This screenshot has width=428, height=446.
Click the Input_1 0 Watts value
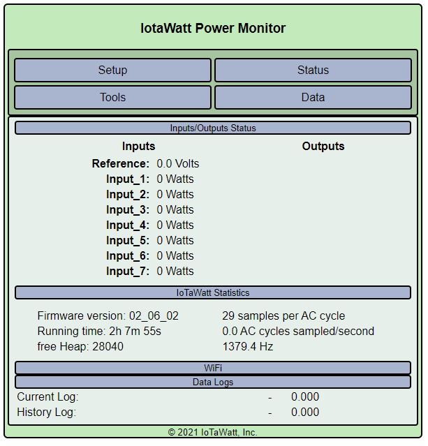coord(175,179)
